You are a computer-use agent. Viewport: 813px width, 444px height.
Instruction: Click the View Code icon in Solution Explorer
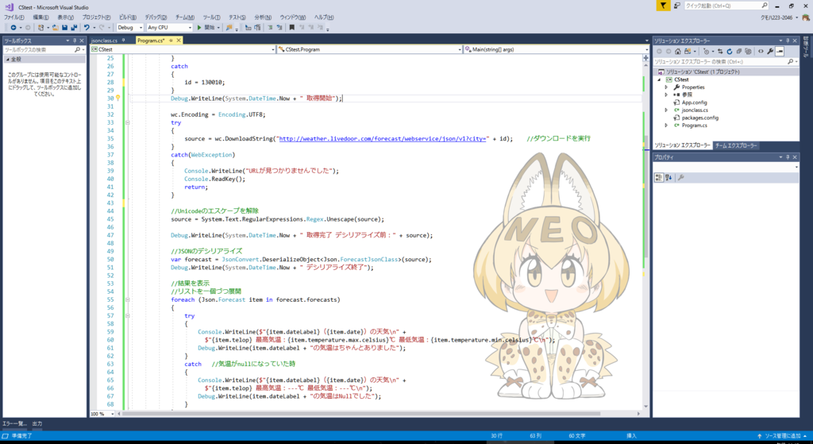[x=761, y=52]
